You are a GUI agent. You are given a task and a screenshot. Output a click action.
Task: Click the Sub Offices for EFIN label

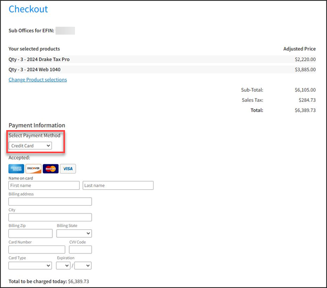(x=31, y=30)
